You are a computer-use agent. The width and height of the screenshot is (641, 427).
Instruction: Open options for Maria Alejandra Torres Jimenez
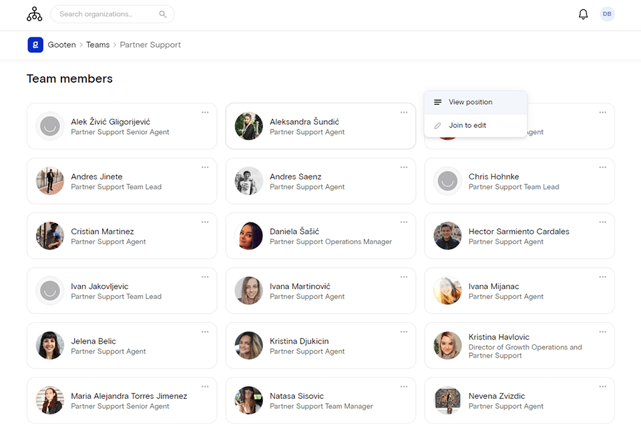205,386
